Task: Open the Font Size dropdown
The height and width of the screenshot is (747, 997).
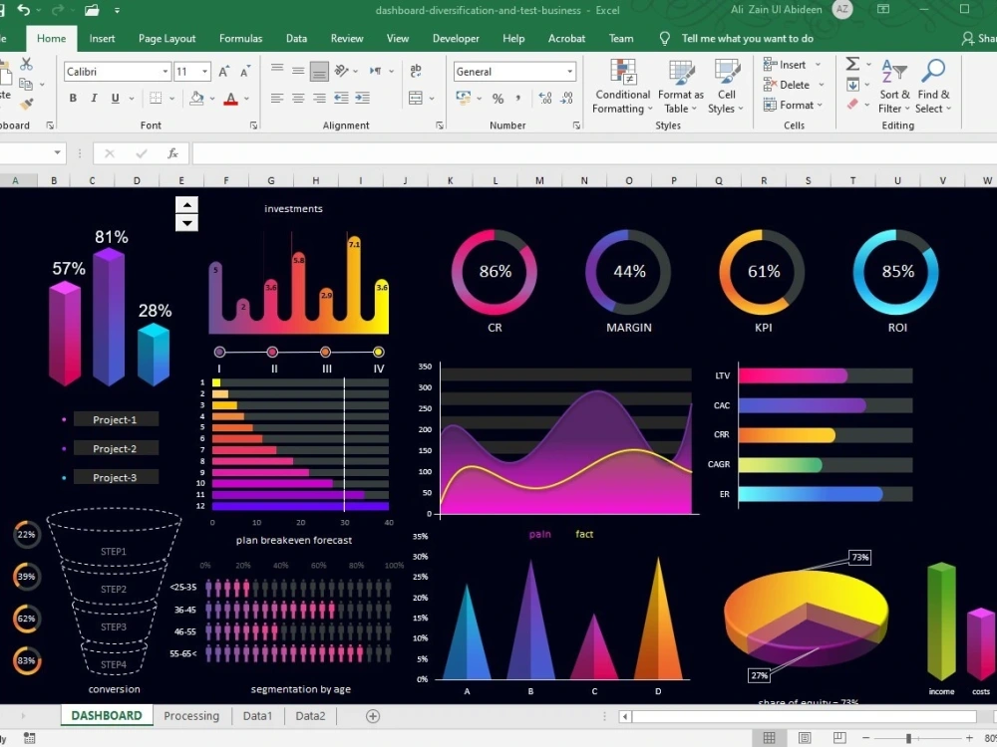Action: click(x=202, y=71)
